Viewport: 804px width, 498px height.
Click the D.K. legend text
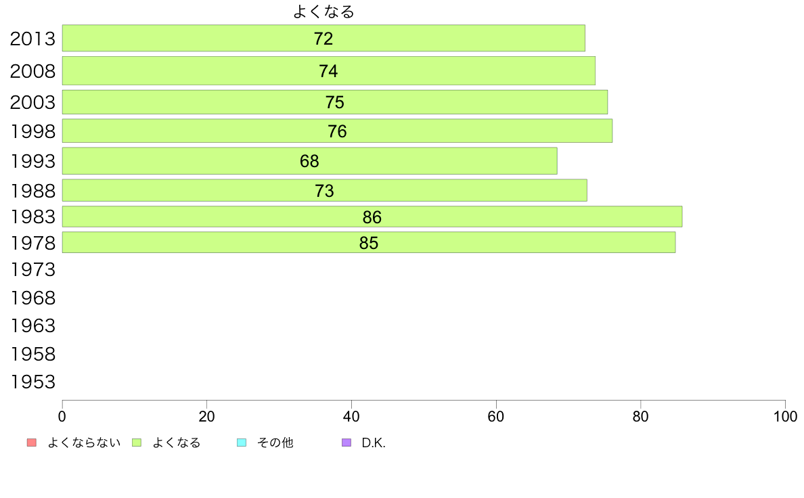coord(374,443)
